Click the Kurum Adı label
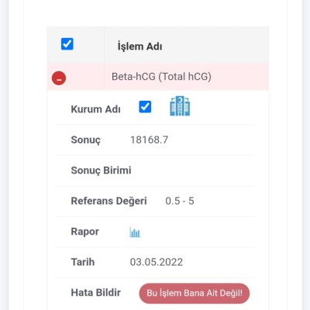The height and width of the screenshot is (310, 310). click(95, 109)
